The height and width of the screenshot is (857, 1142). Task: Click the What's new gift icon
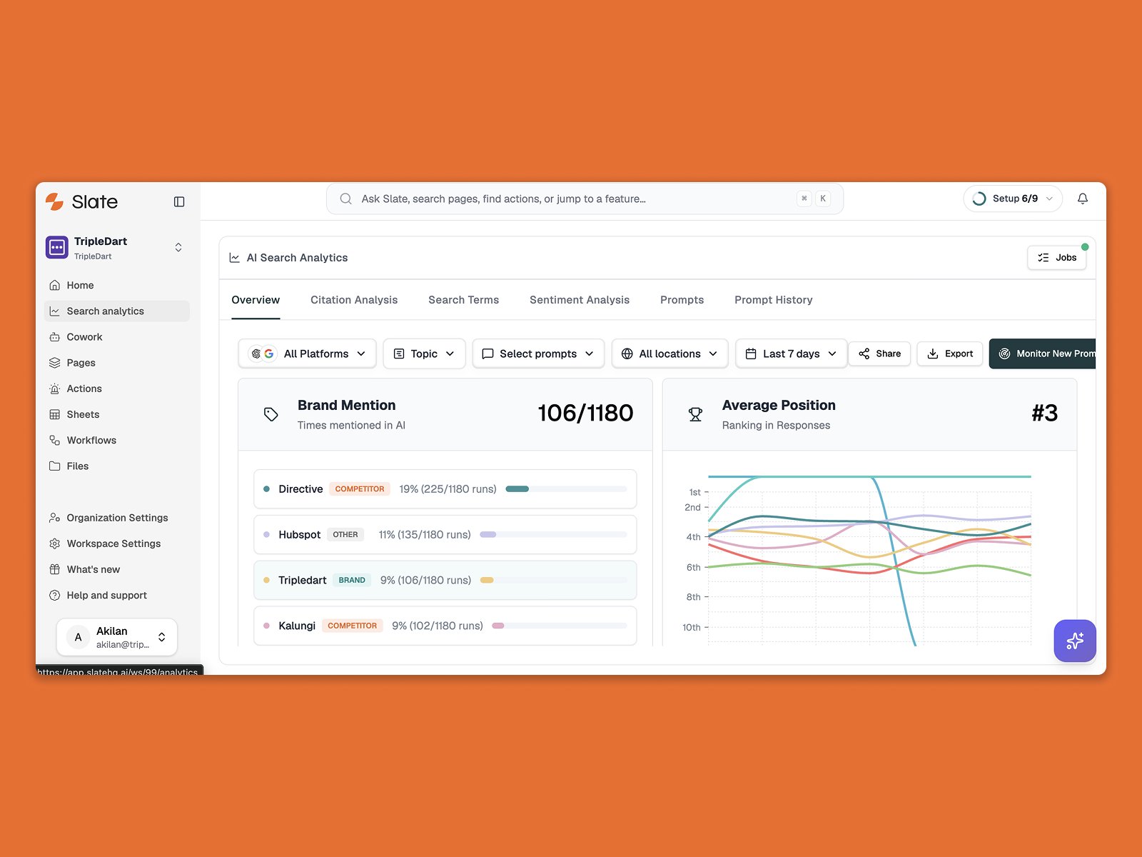(55, 569)
